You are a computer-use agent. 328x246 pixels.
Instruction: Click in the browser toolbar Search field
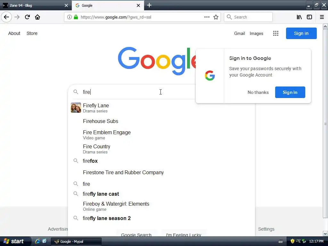248,17
